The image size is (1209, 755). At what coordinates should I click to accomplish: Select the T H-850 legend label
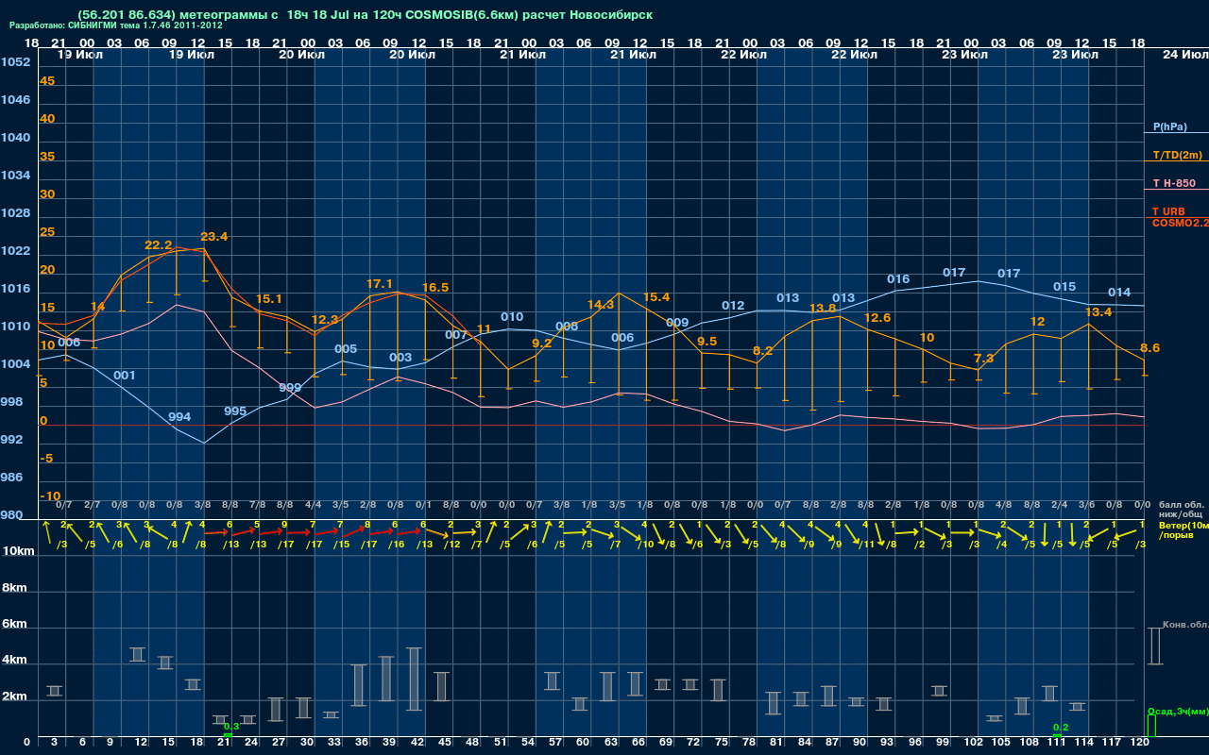tap(1174, 183)
